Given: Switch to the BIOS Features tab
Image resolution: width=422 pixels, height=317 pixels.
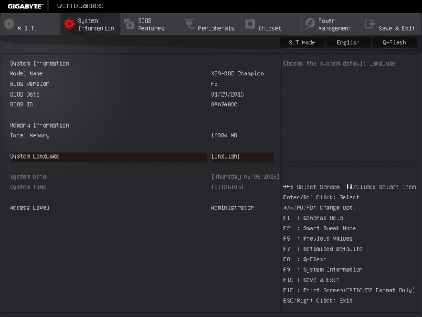Looking at the screenshot, I should point(151,24).
